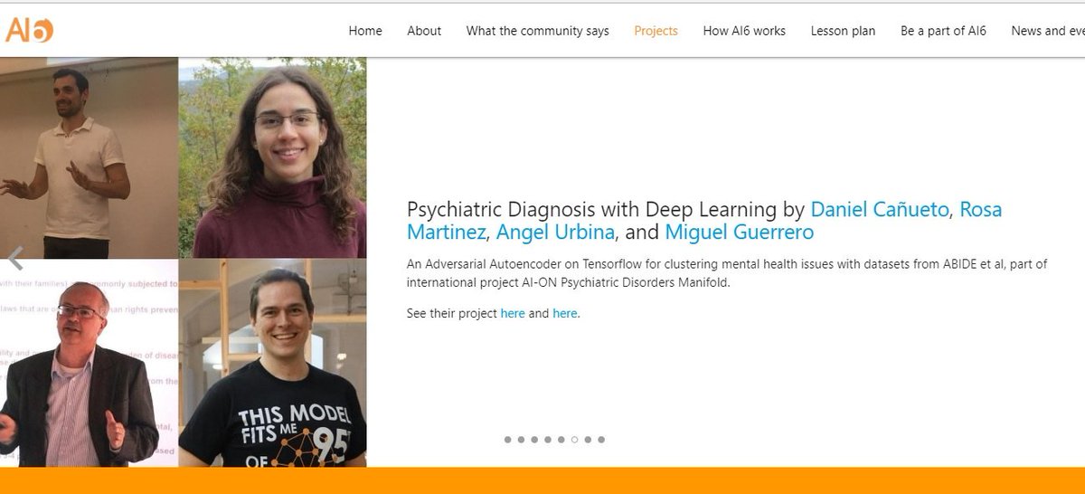Open the Lesson plan page

[x=843, y=31]
